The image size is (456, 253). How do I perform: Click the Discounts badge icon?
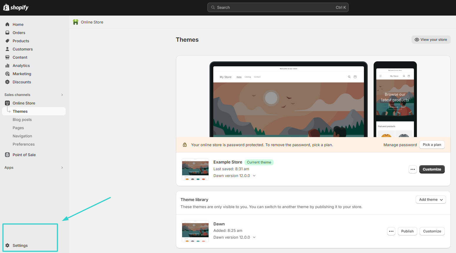pyautogui.click(x=7, y=82)
